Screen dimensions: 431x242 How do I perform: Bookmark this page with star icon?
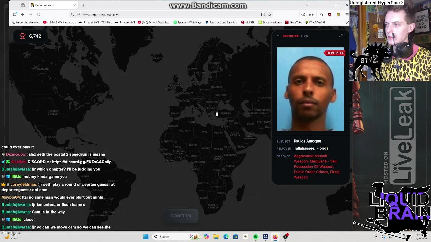click(x=269, y=15)
